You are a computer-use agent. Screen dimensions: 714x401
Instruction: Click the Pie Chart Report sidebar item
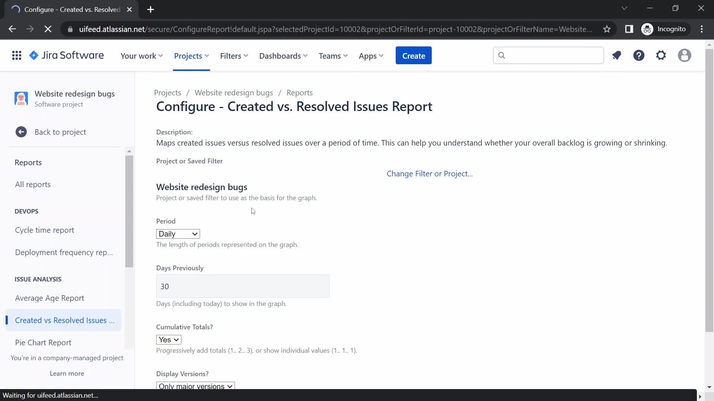43,342
